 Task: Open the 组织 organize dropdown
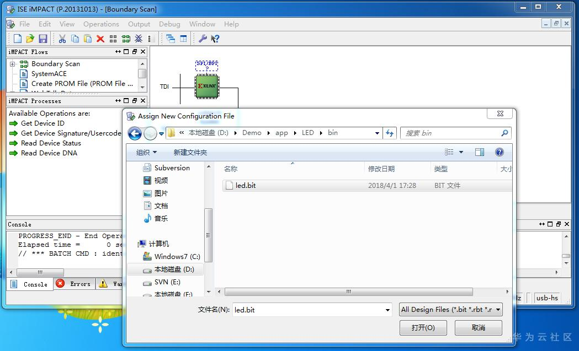click(x=147, y=152)
